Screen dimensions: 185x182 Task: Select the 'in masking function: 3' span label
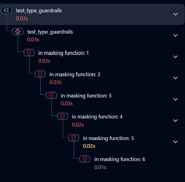(x=86, y=96)
